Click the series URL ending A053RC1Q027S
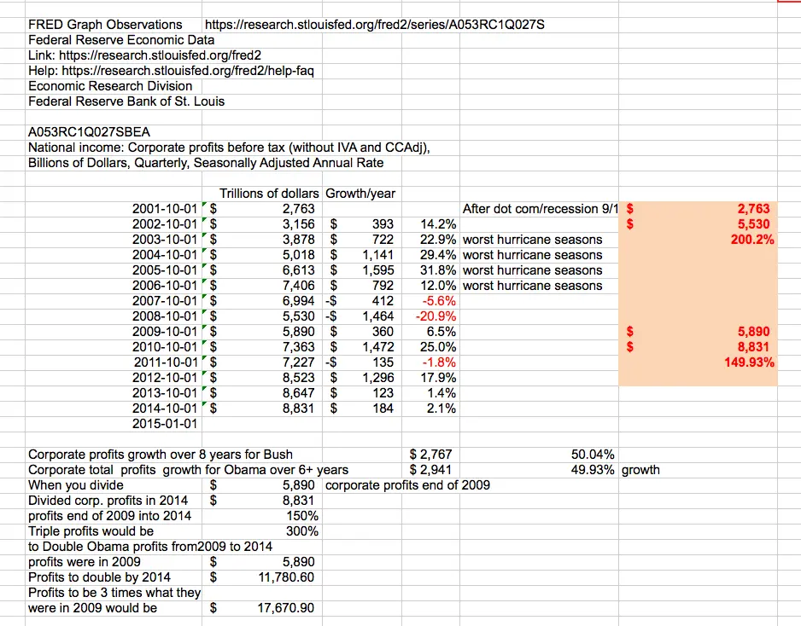This screenshot has width=801, height=626. coord(374,25)
